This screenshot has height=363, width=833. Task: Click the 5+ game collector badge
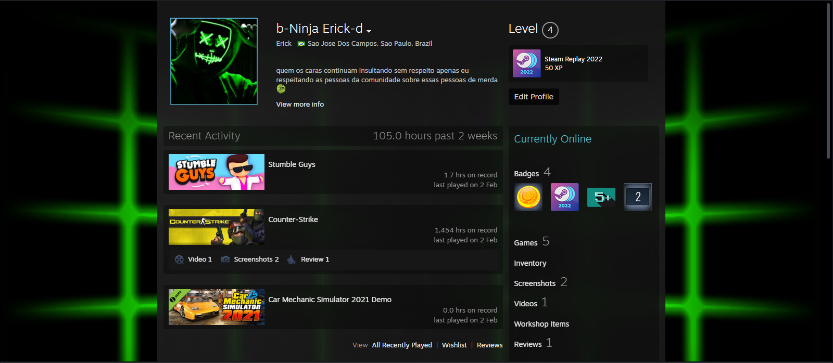coord(601,197)
